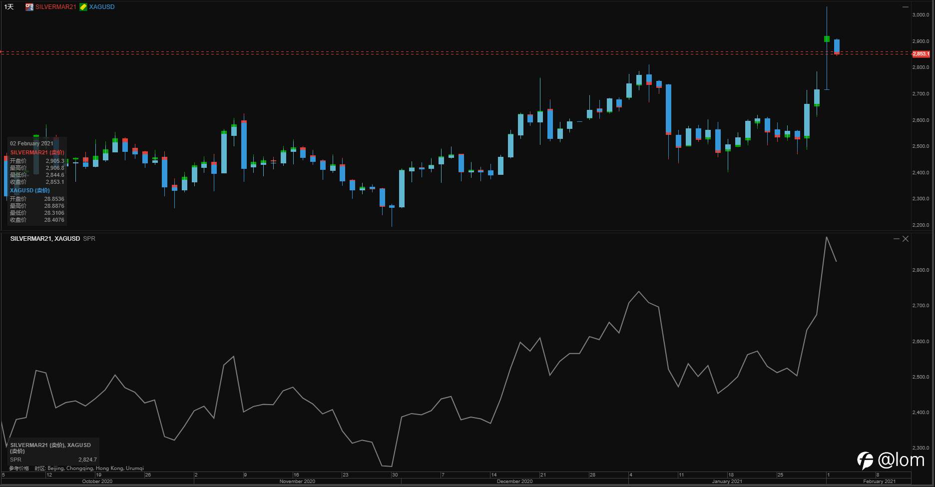Collapse the upper price chart panel
The image size is (935, 487).
pyautogui.click(x=905, y=7)
